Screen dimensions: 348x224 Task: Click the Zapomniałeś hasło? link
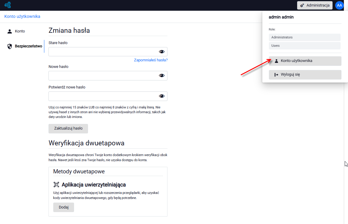(151, 60)
